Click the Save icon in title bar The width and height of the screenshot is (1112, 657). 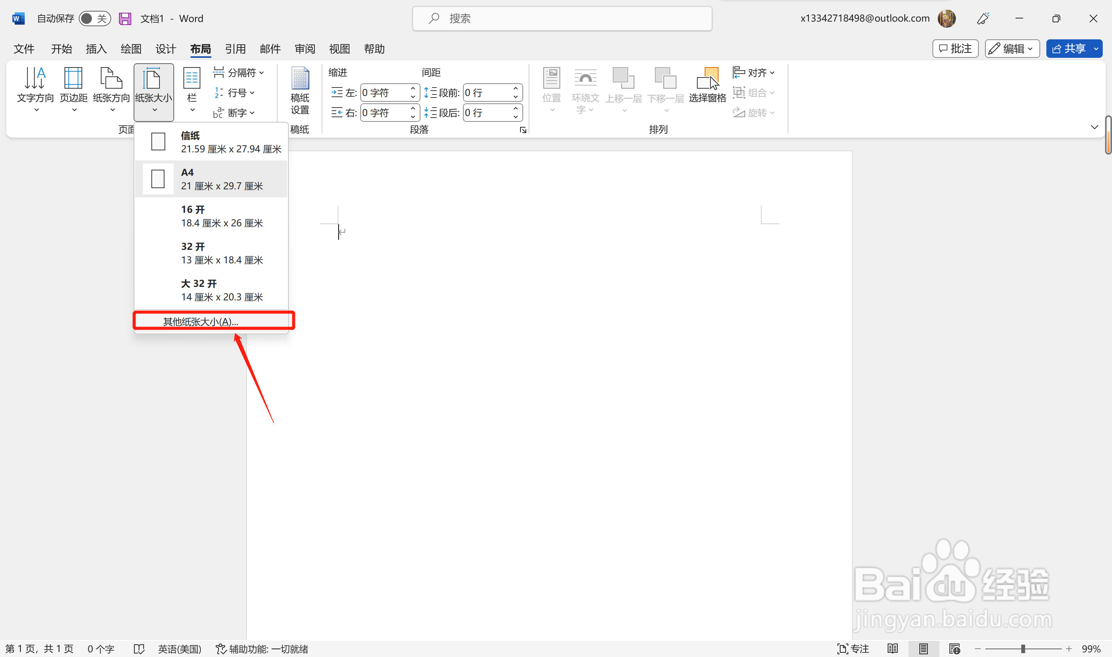pyautogui.click(x=125, y=19)
